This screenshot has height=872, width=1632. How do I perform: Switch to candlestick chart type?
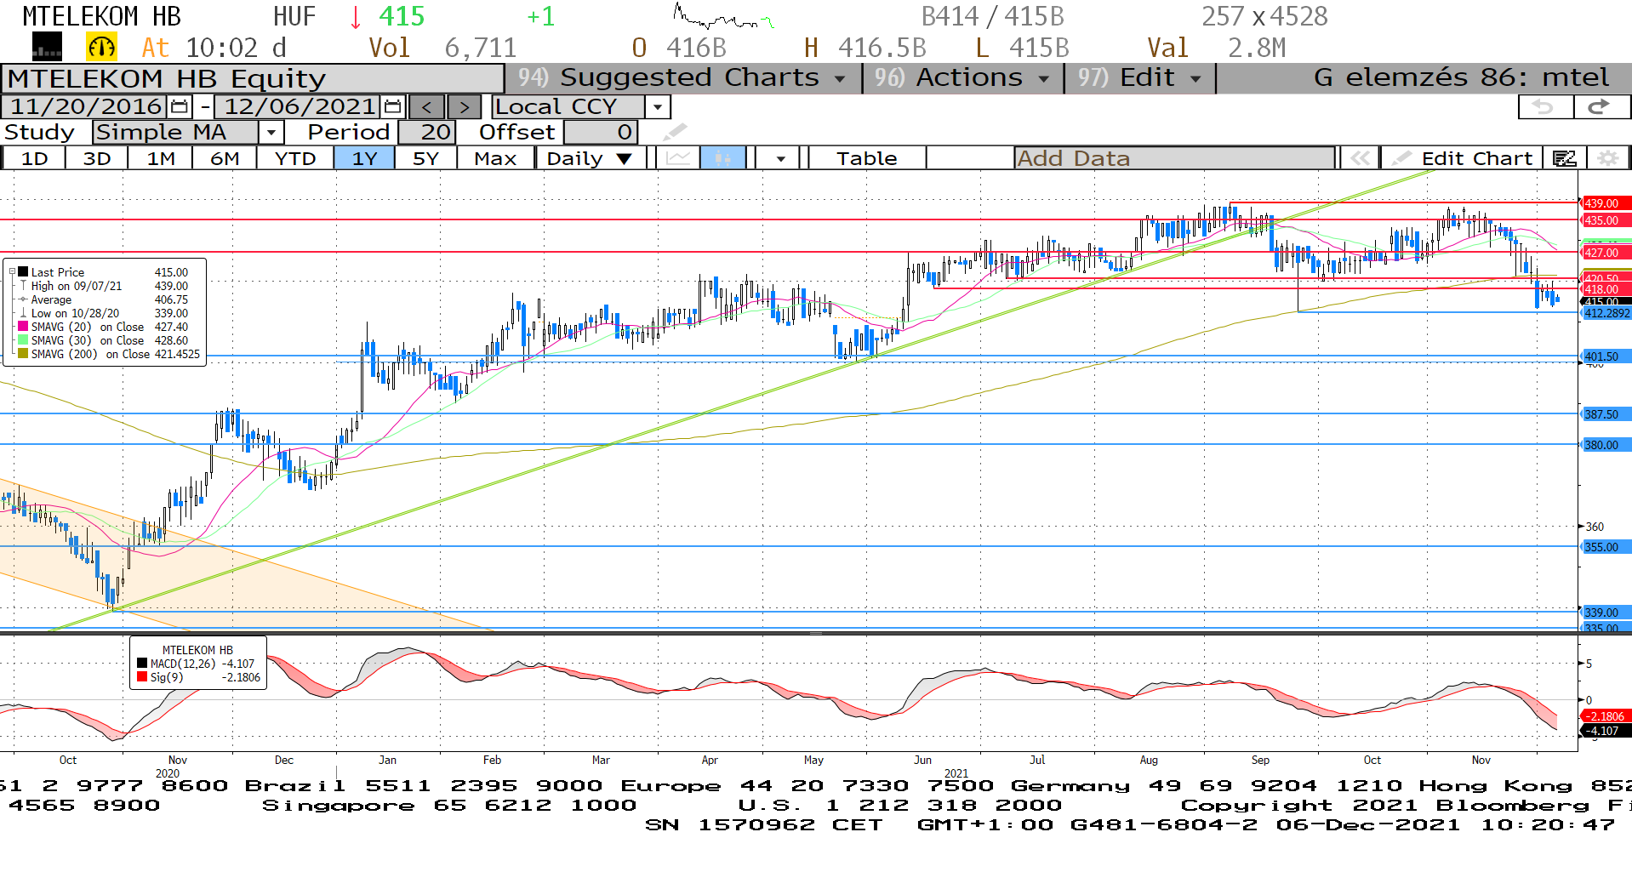pos(723,158)
